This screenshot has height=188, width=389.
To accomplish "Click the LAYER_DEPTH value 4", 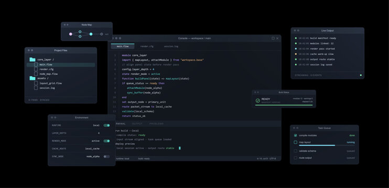I will tap(99, 133).
